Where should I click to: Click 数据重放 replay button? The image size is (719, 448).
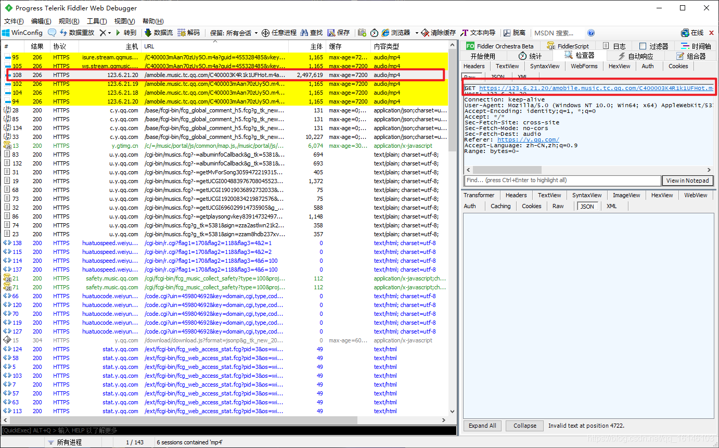coord(77,32)
